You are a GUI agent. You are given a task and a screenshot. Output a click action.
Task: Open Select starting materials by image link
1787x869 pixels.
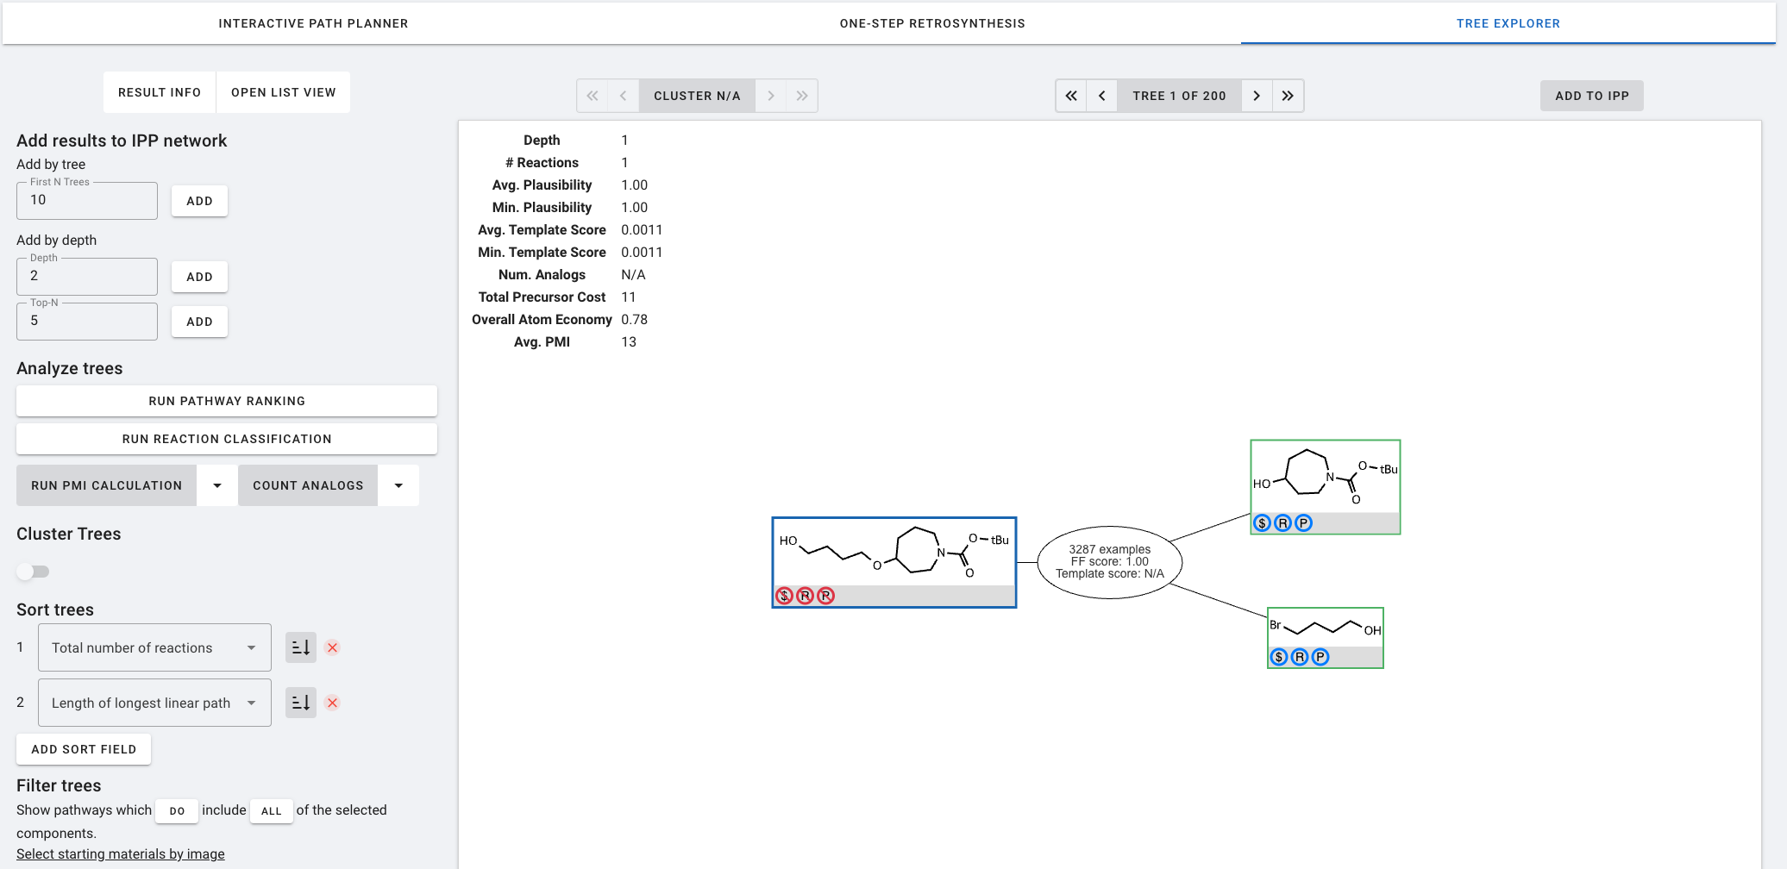(x=121, y=853)
